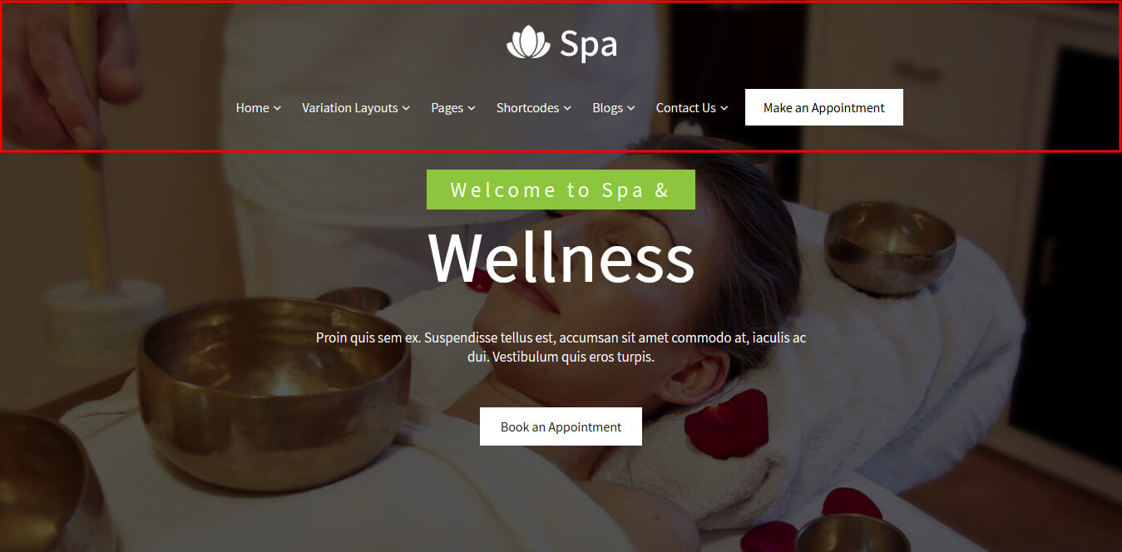Open the Home menu item
Screen dimensions: 1122x552
(x=252, y=108)
